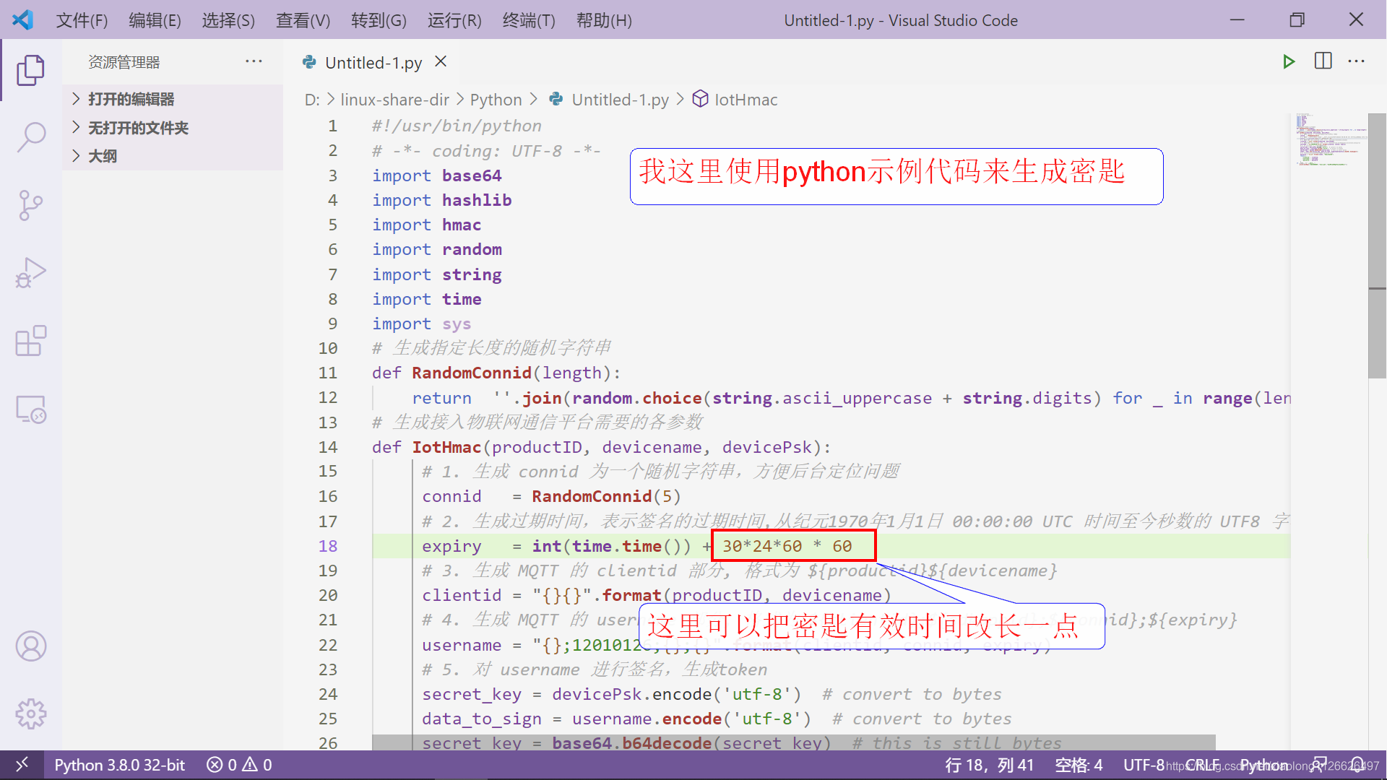Open the Extensions view
1387x780 pixels.
[30, 341]
